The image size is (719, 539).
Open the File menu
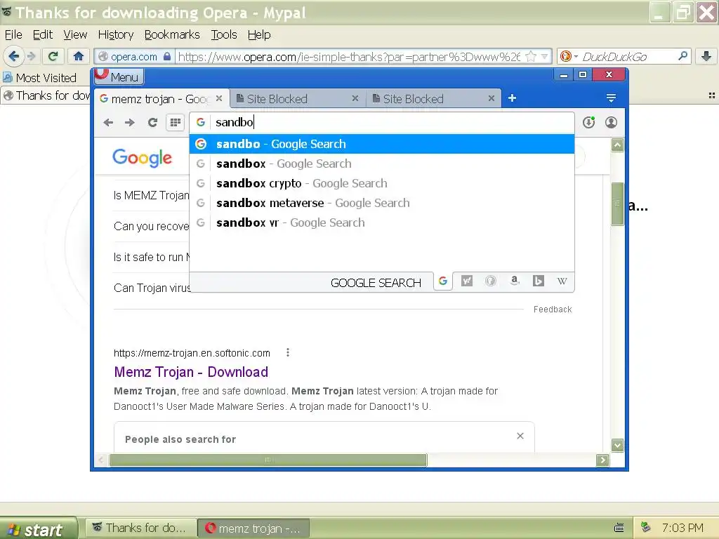point(13,35)
